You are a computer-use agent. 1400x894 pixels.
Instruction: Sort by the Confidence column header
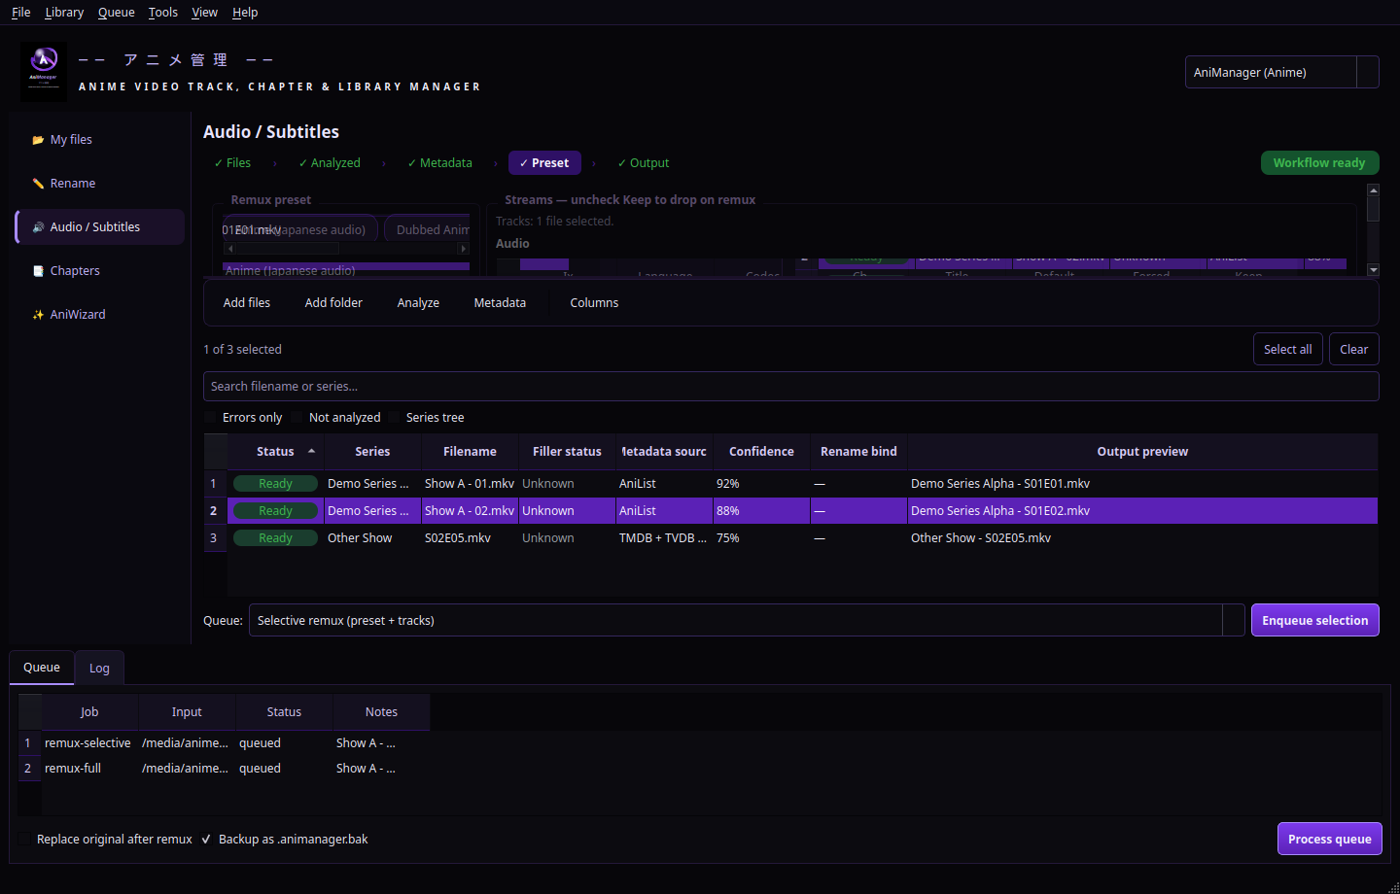(x=761, y=452)
